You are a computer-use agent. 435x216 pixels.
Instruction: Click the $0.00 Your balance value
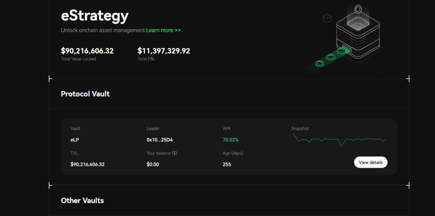click(x=153, y=164)
